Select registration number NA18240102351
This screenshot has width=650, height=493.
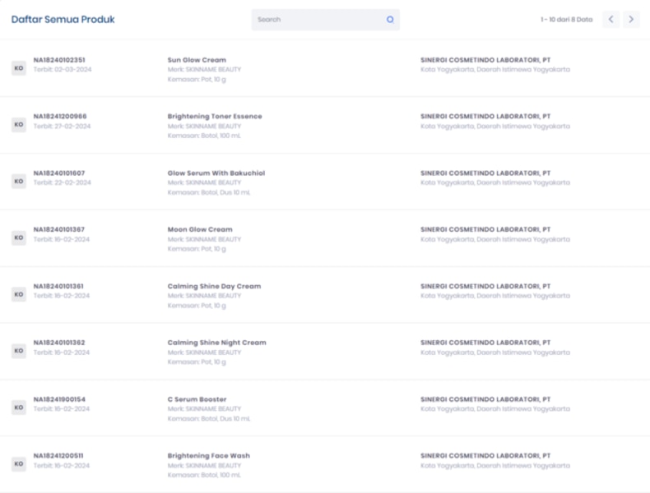click(59, 60)
